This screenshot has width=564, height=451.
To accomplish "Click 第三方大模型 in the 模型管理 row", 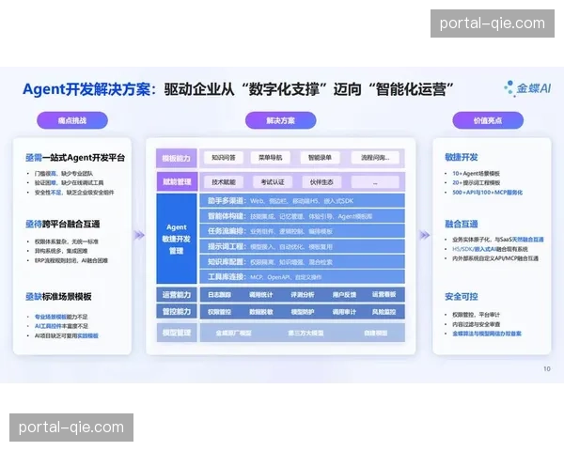I will pos(305,333).
